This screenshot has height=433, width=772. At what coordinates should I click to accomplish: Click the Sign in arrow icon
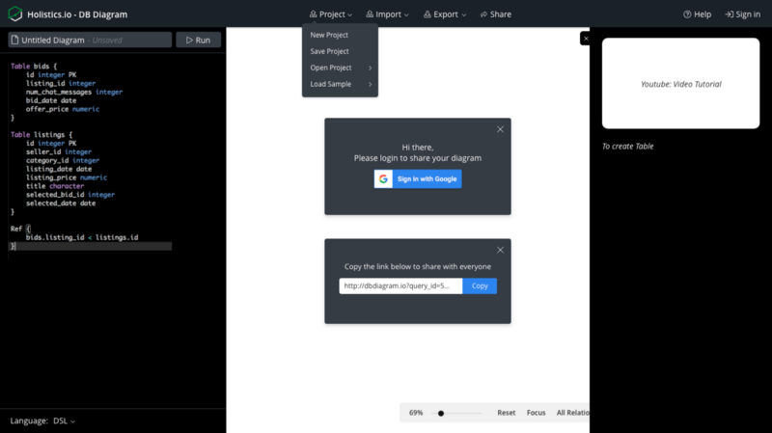(x=730, y=14)
